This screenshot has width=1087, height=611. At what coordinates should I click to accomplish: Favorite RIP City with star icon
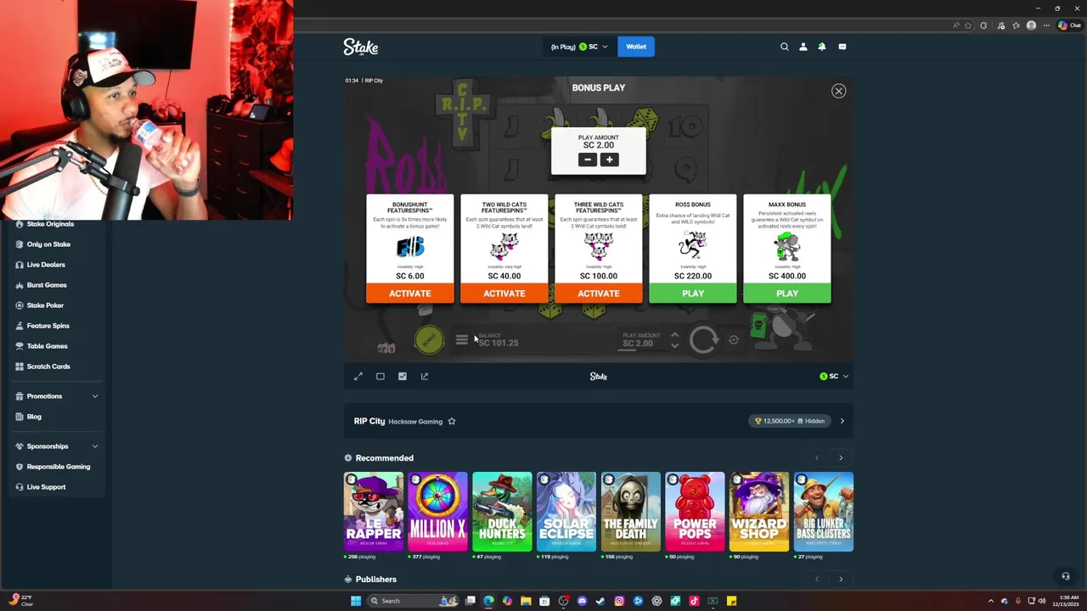(x=452, y=421)
